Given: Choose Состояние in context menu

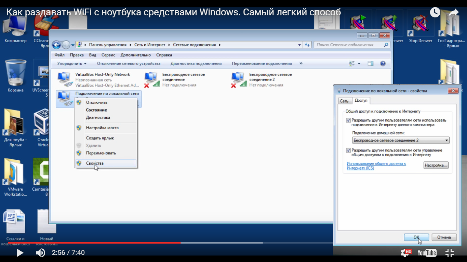Looking at the screenshot, I should pos(106,110).
